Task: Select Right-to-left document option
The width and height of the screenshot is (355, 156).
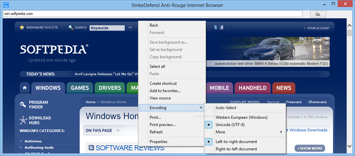Action: [x=245, y=149]
